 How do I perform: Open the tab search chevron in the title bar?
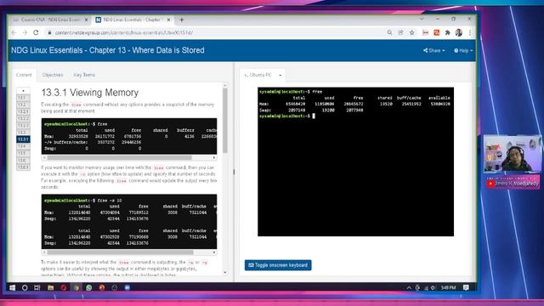click(422, 19)
